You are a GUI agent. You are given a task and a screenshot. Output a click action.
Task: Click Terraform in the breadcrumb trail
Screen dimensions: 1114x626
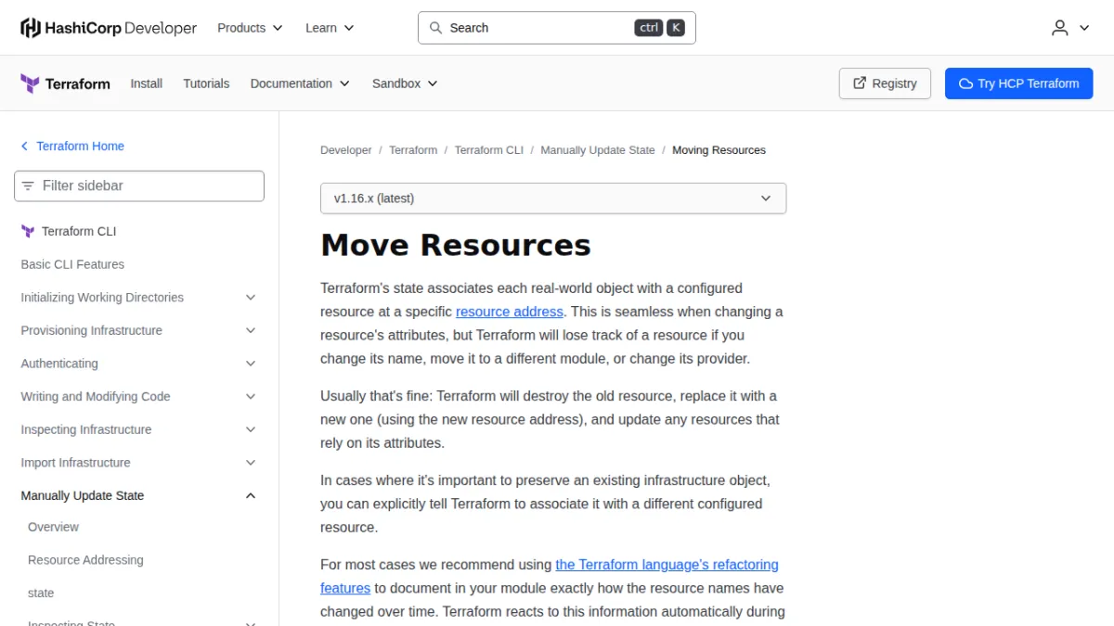[413, 150]
